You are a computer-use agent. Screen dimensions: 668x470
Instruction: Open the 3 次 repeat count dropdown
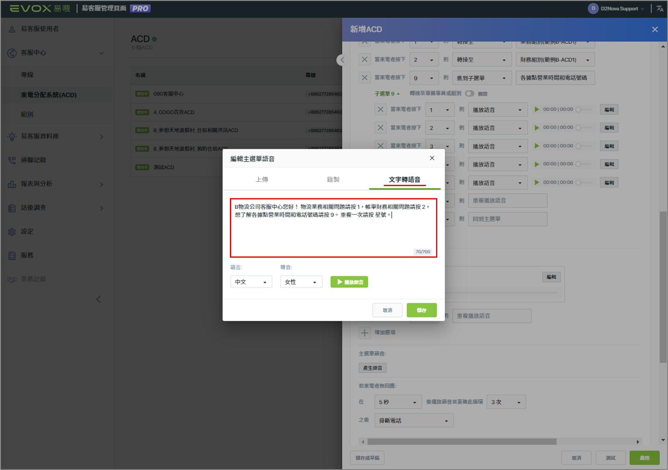click(506, 402)
